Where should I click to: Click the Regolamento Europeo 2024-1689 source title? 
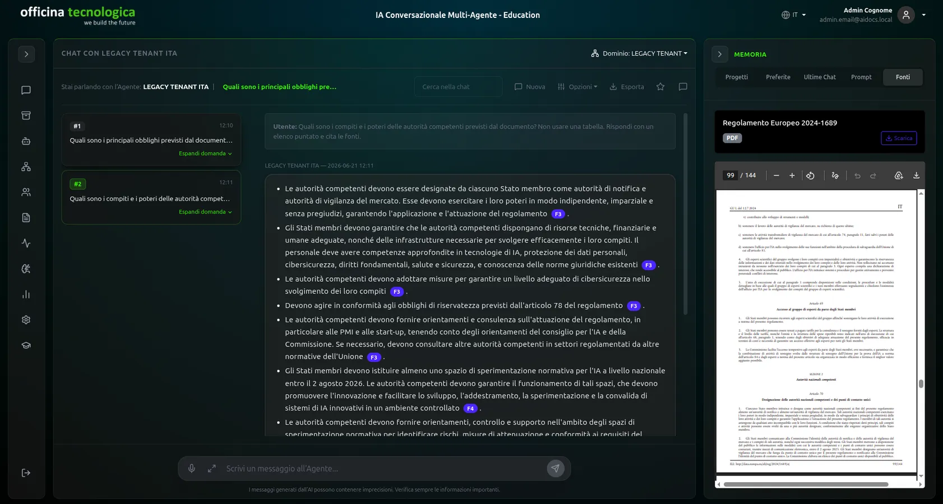click(780, 123)
